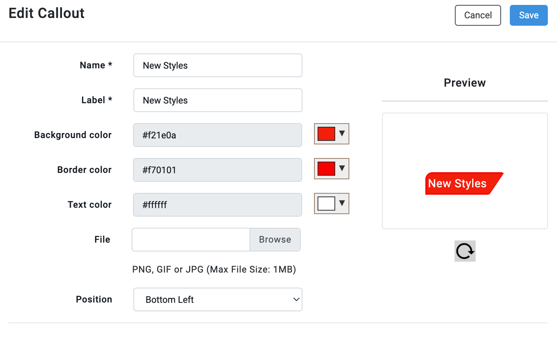The height and width of the screenshot is (350, 557).
Task: Click the white Text color swatch
Action: coord(326,204)
